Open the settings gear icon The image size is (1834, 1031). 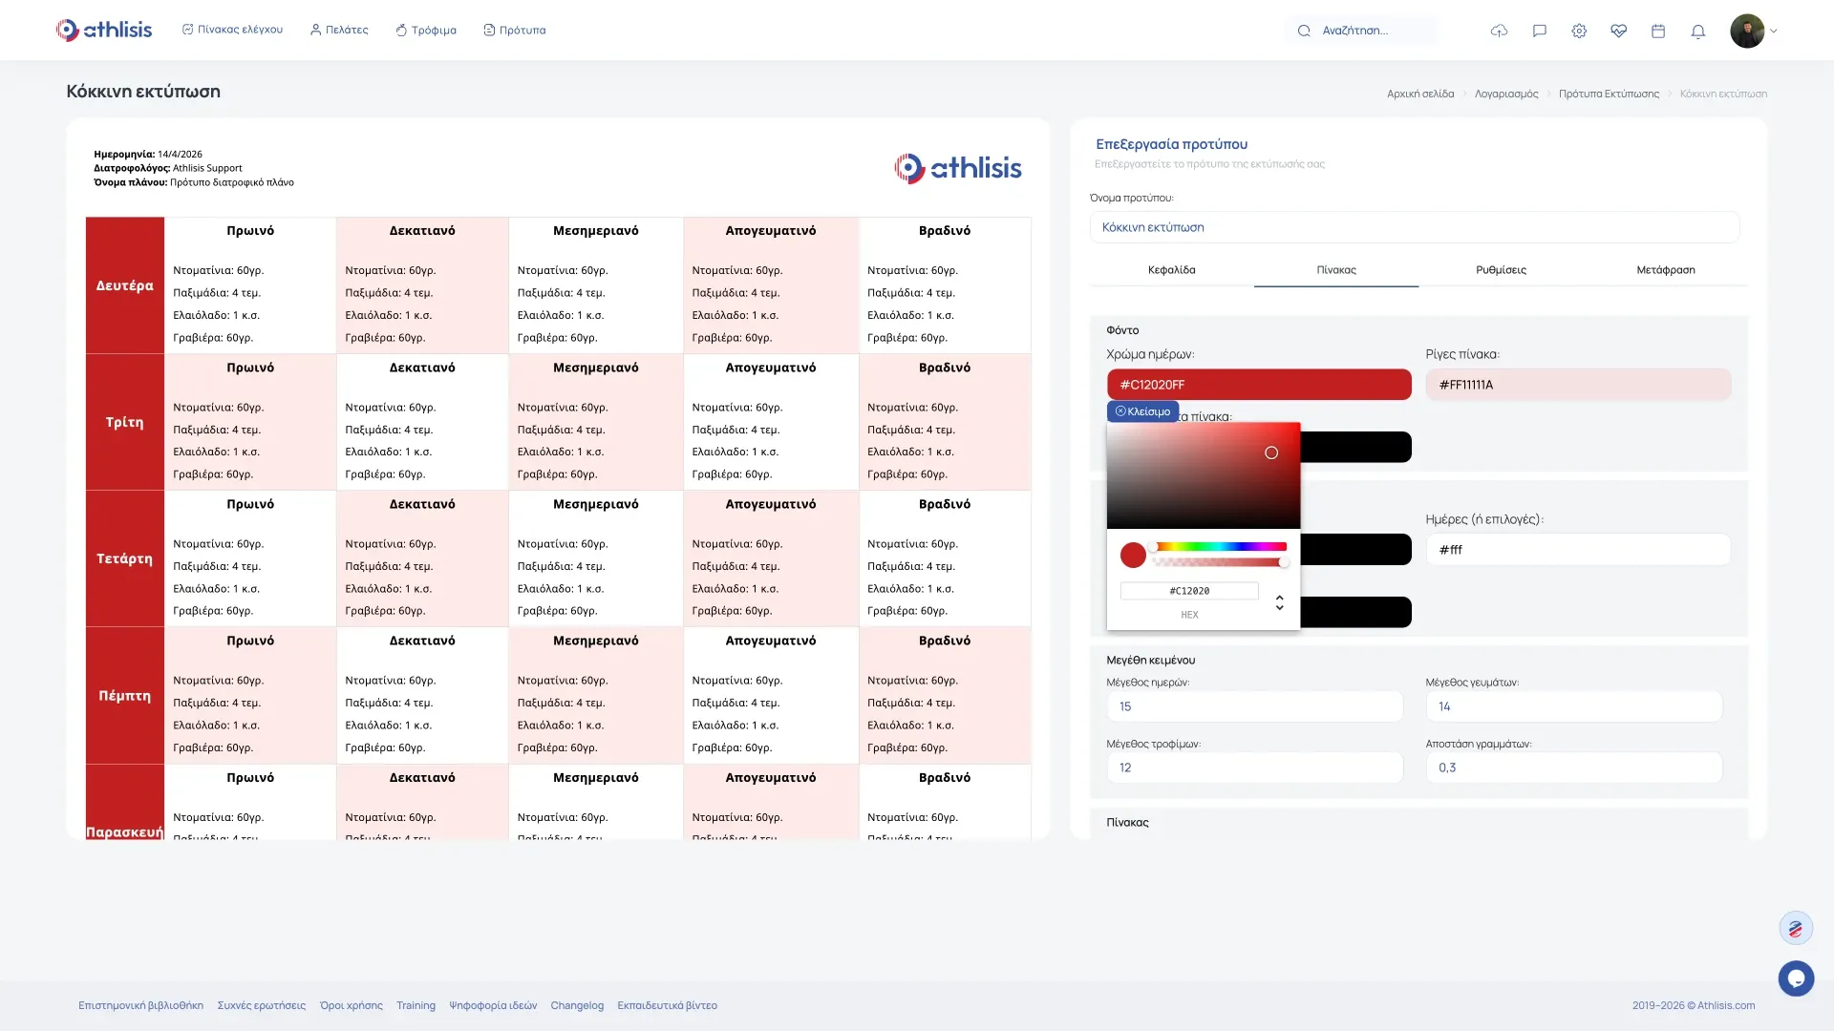(1579, 31)
